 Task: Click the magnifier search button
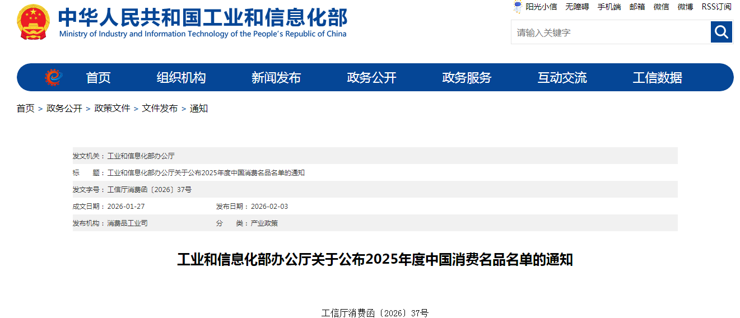(x=722, y=32)
